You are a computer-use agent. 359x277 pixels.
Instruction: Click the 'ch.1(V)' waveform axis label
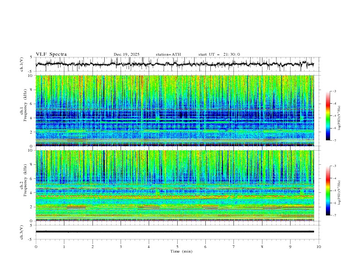[22, 64]
